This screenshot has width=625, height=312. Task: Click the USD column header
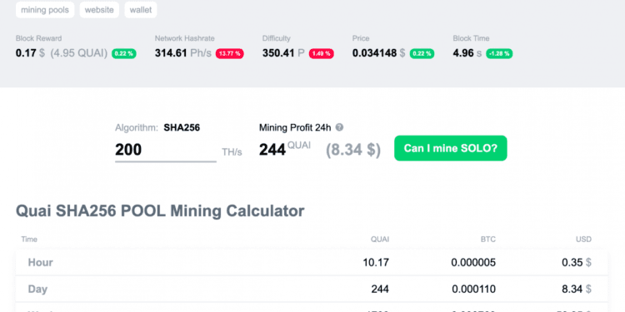click(x=584, y=239)
